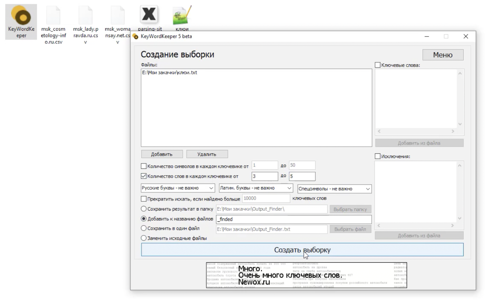Open the KeyWordKeeper desktop icon
490x304 pixels.
pyautogui.click(x=21, y=22)
